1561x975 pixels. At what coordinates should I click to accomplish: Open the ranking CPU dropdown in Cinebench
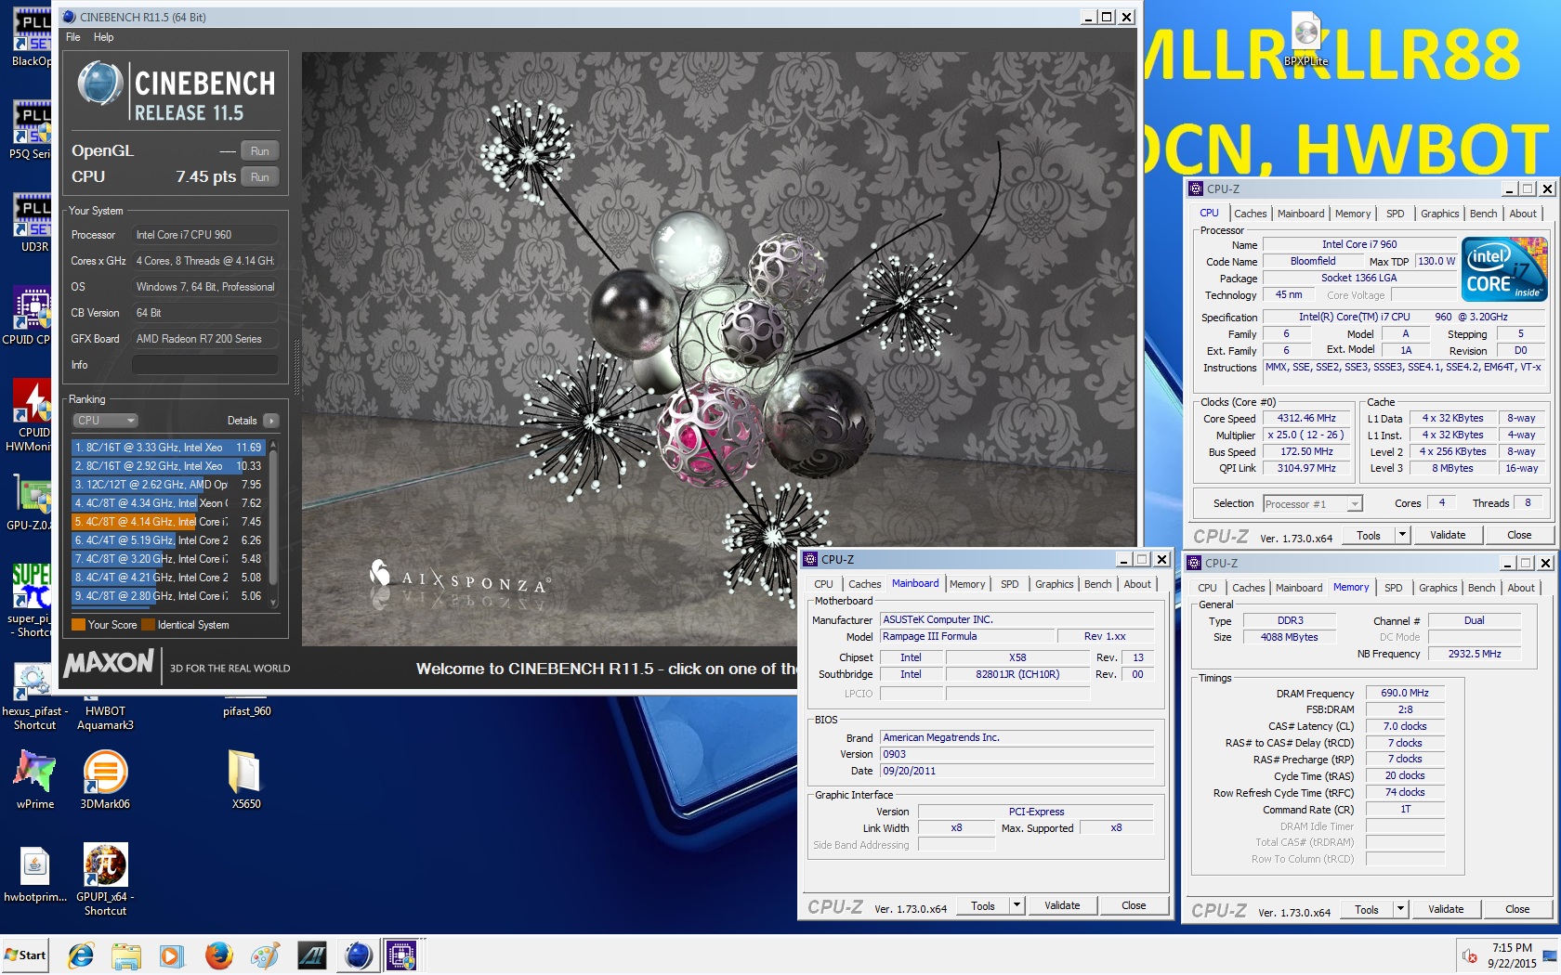(105, 421)
